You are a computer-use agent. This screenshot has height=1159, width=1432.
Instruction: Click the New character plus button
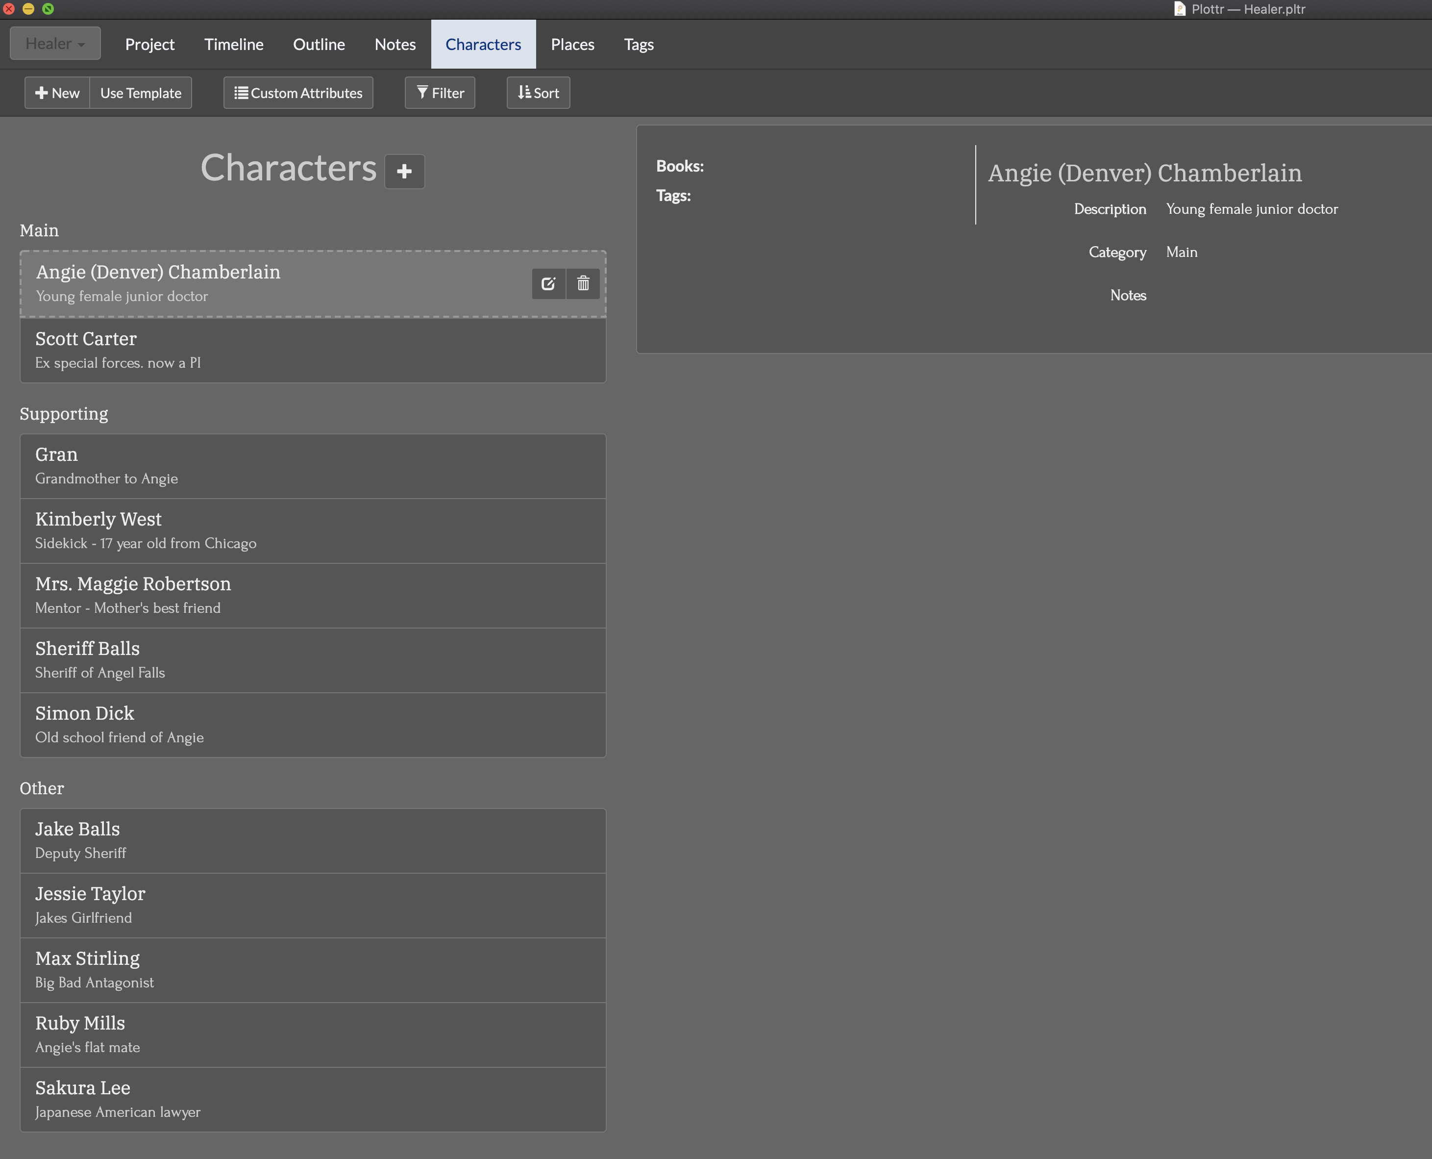click(57, 93)
